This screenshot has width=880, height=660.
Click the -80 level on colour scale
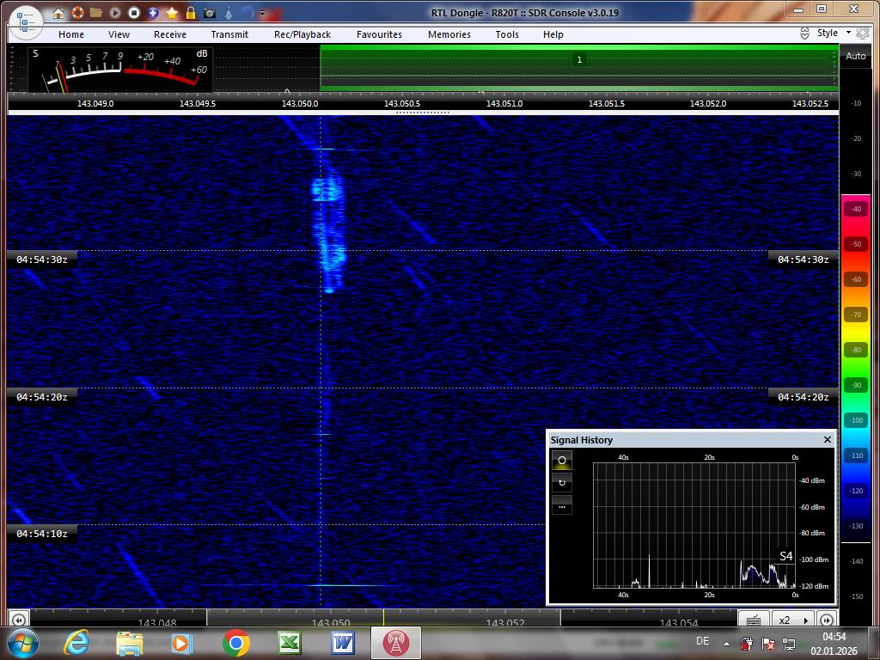856,350
